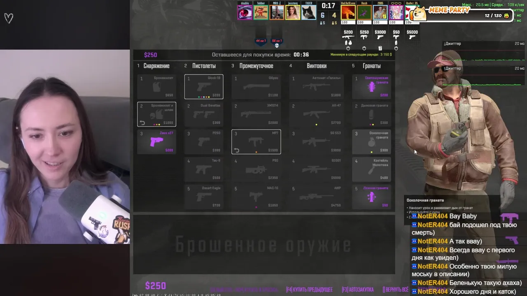Select Бронежилет и шлем item
The image size is (527, 296).
(156, 114)
